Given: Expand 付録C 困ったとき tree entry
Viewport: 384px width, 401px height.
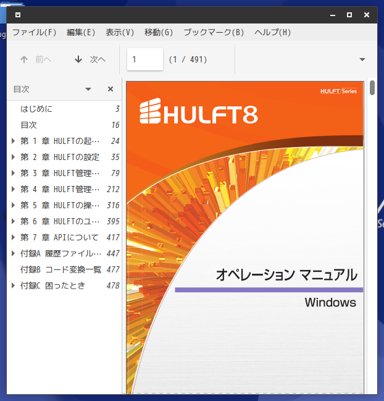Looking at the screenshot, I should coord(14,285).
